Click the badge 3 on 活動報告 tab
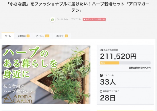This screenshot has height=111, width=157. (28, 36)
